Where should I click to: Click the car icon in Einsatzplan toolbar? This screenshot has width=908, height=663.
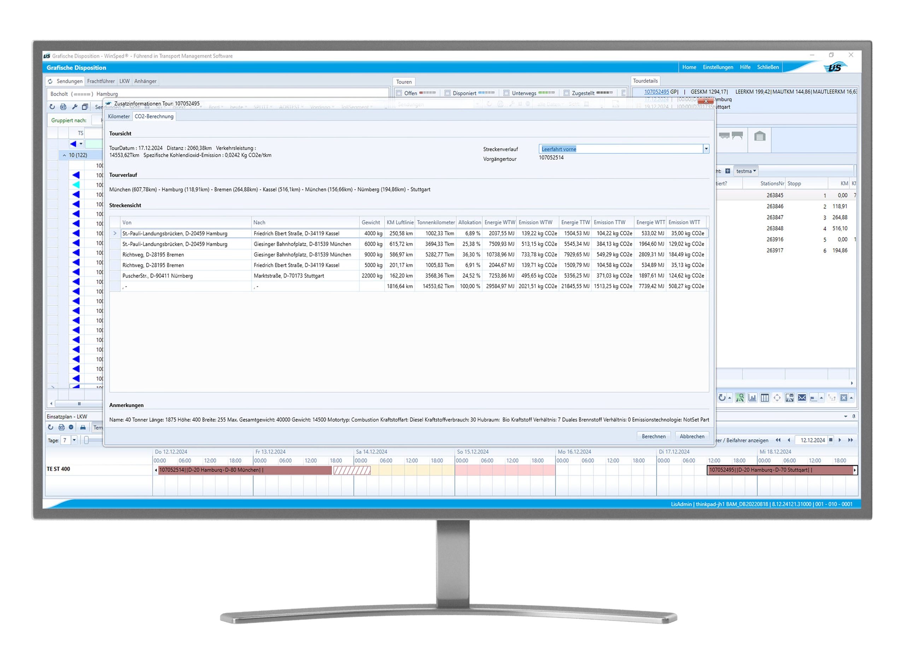tap(83, 428)
